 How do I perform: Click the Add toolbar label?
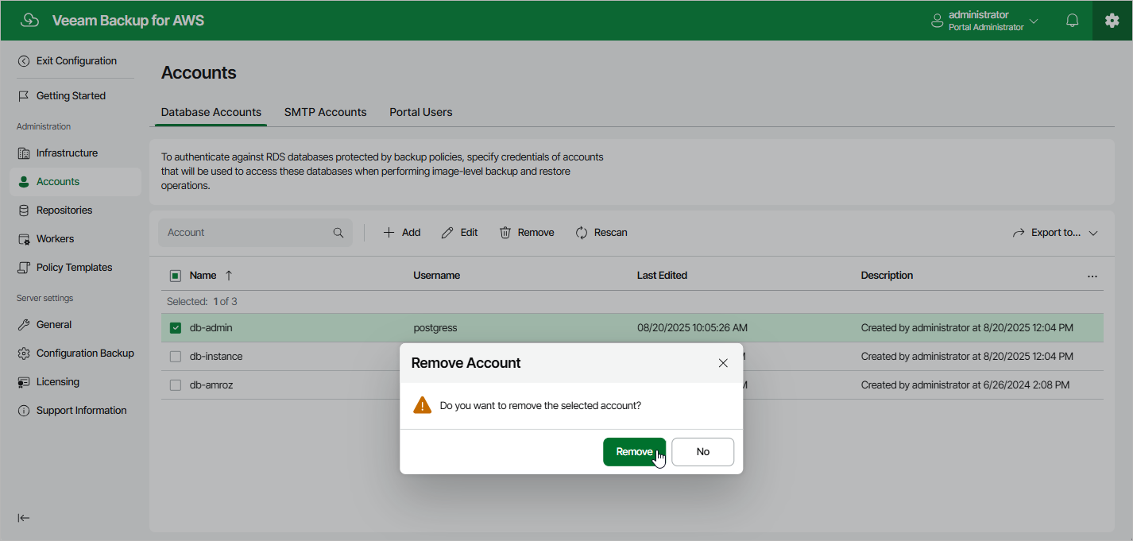pyautogui.click(x=412, y=233)
